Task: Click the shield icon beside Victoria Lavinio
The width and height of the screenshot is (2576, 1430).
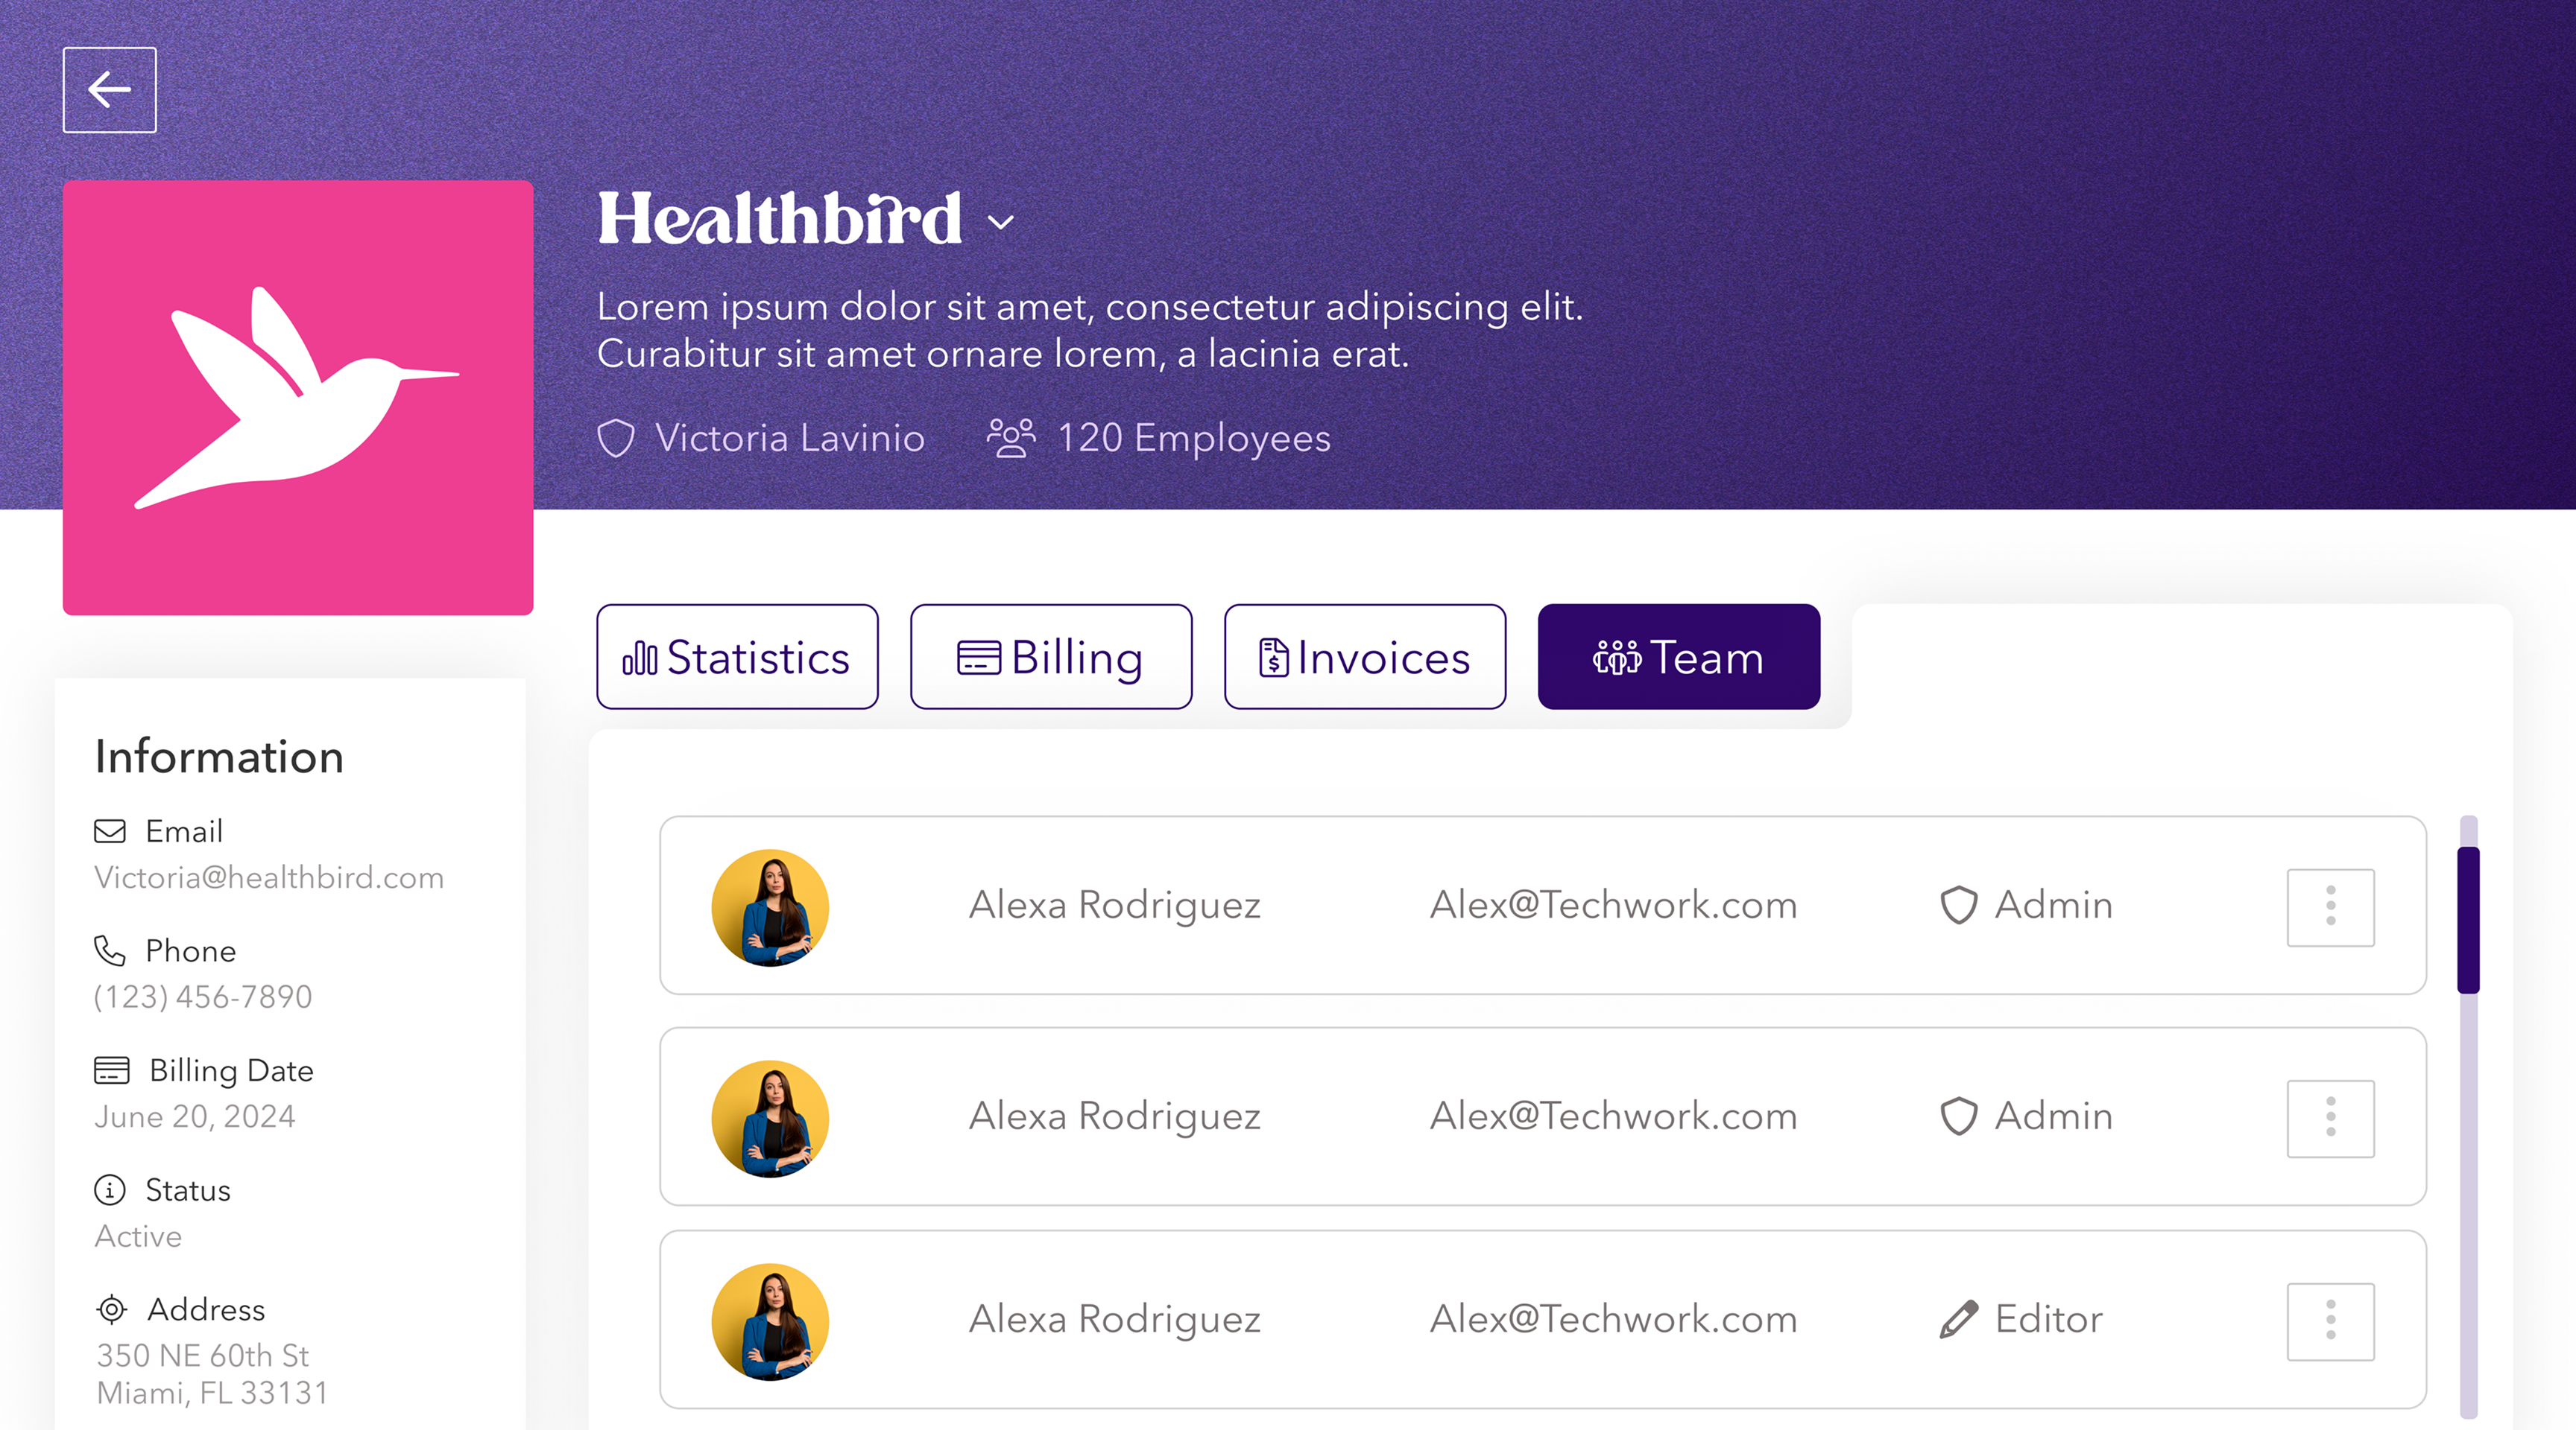Action: 616,438
